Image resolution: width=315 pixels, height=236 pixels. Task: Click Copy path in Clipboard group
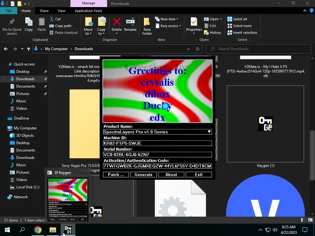tap(60, 26)
